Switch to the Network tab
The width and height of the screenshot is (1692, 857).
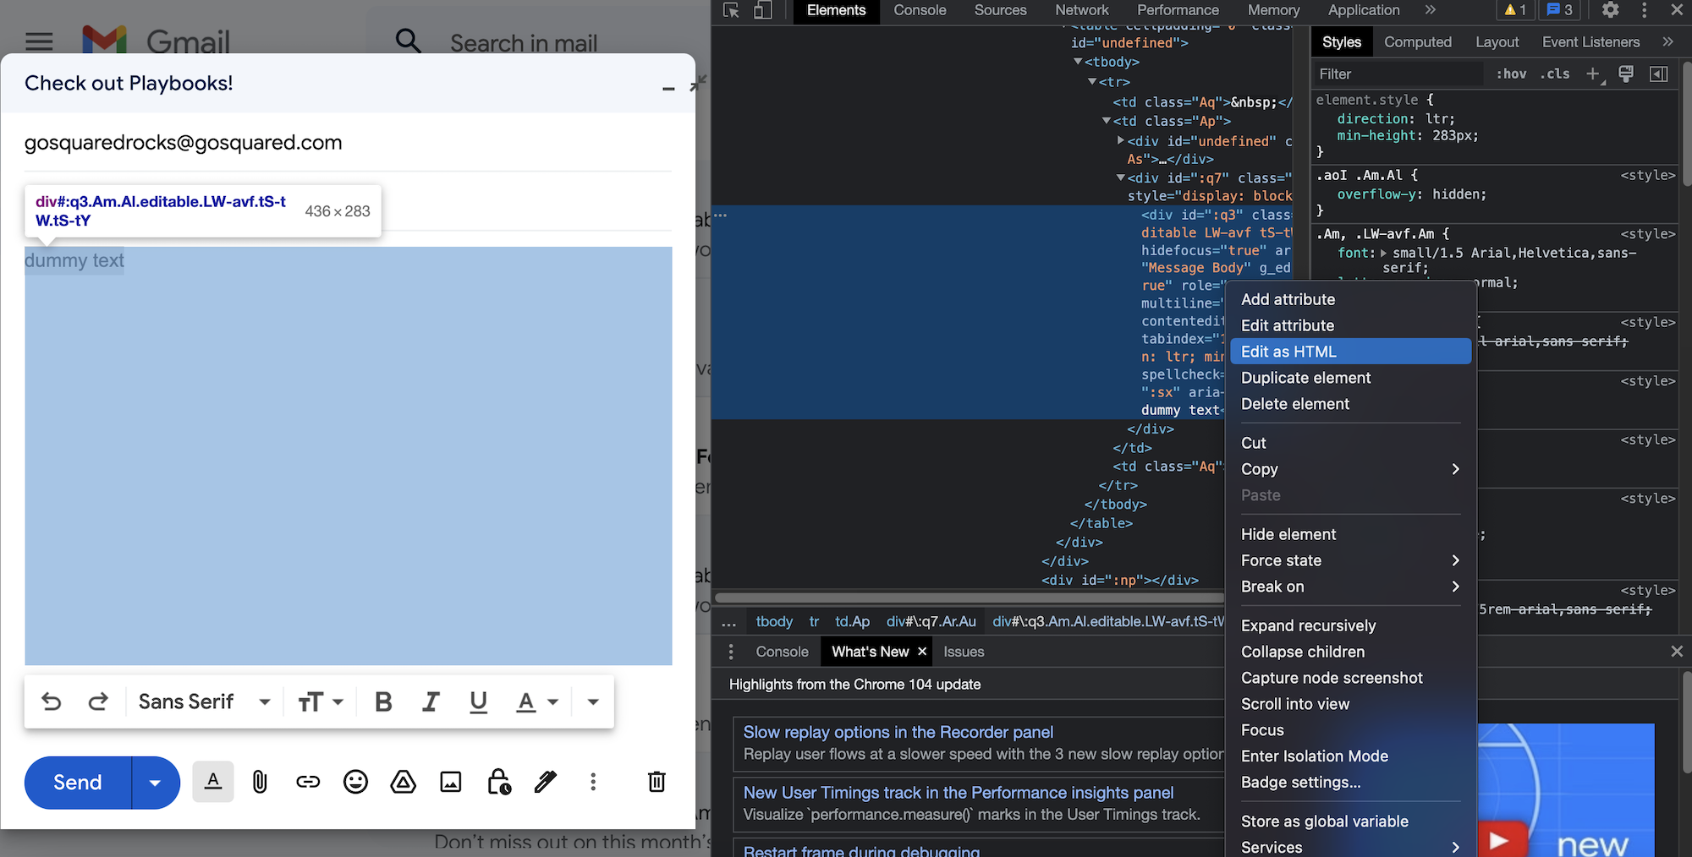[1081, 10]
